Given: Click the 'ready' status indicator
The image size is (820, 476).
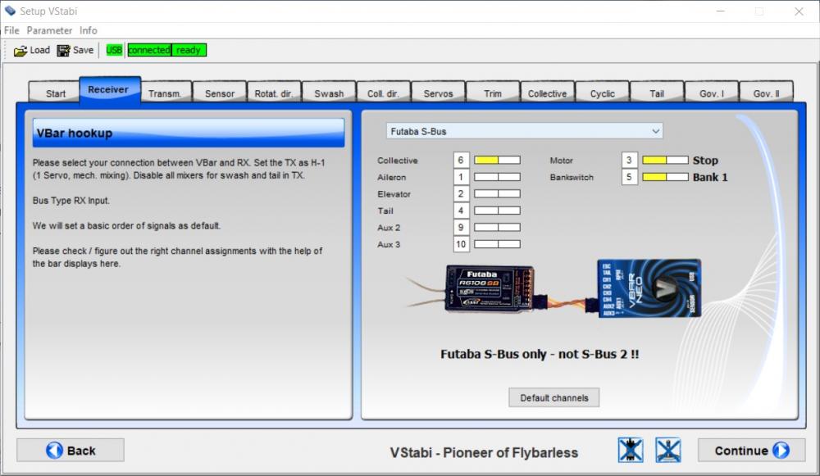Looking at the screenshot, I should [189, 50].
